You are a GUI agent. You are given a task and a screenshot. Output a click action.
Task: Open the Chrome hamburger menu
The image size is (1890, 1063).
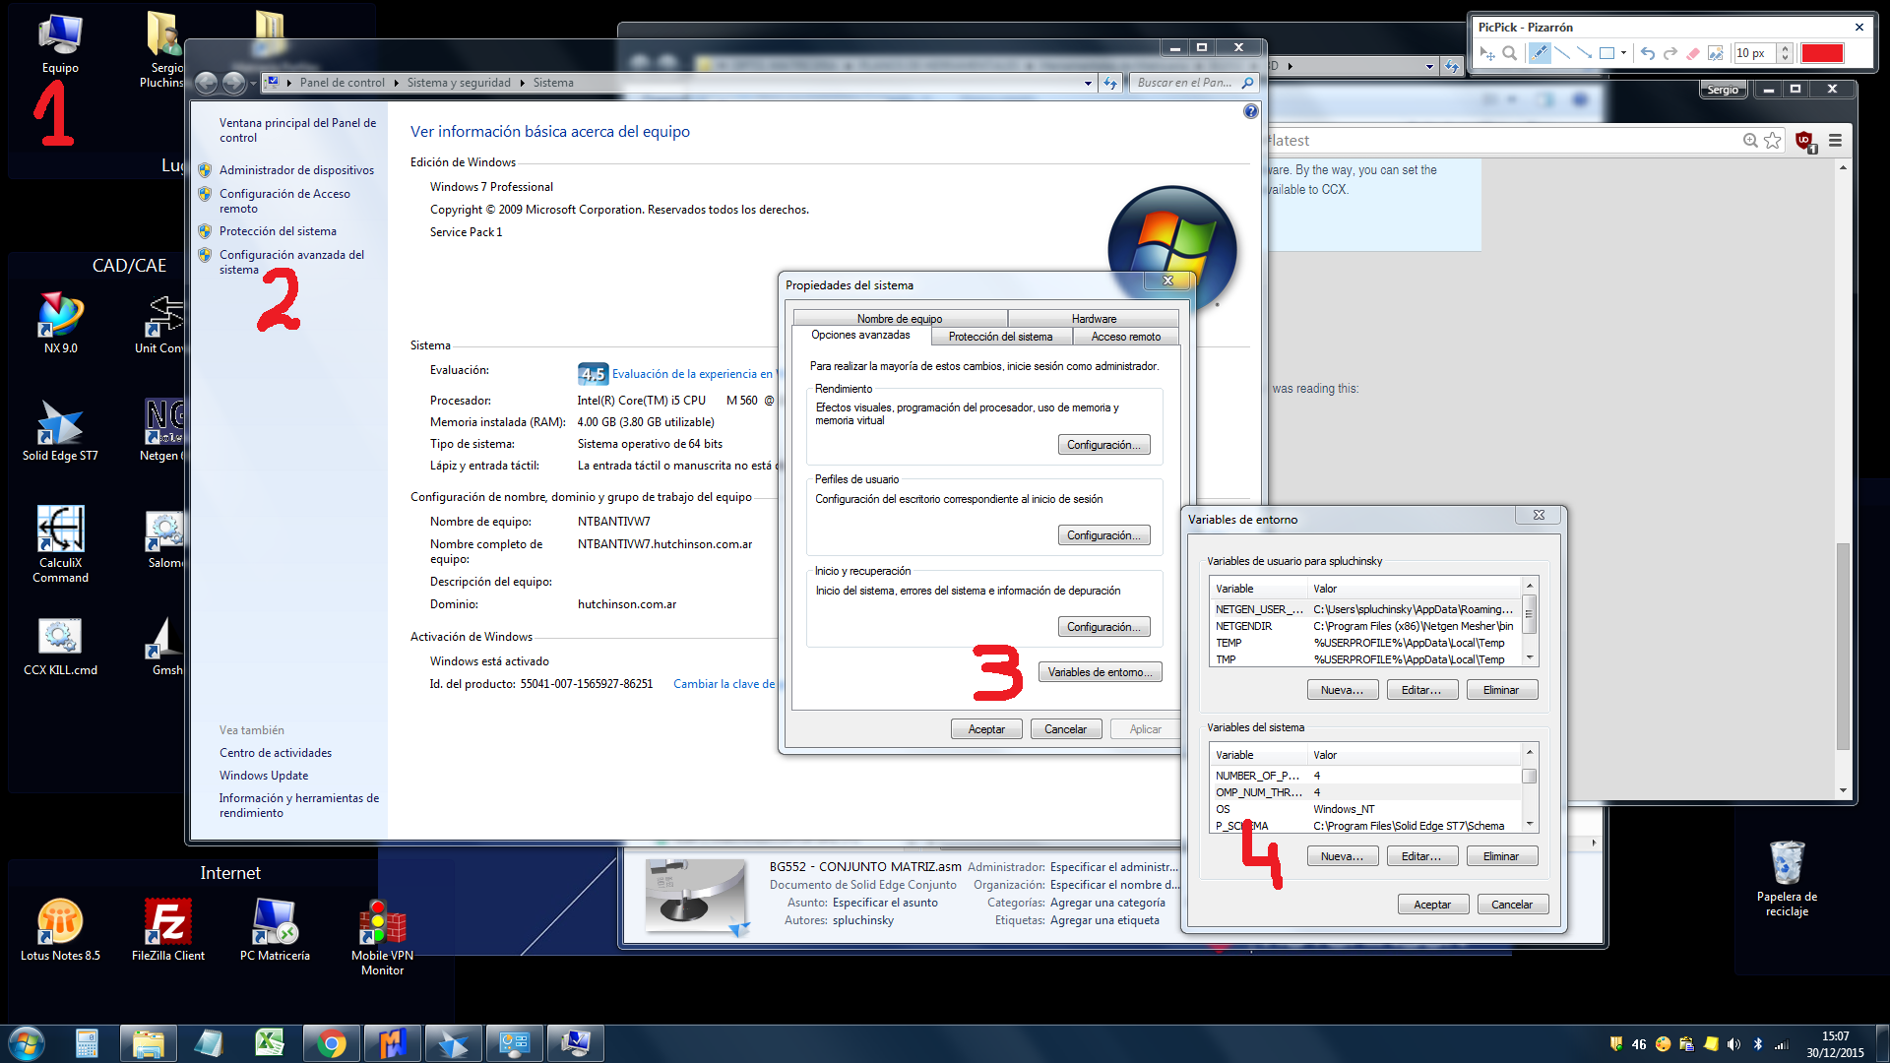pos(1835,141)
